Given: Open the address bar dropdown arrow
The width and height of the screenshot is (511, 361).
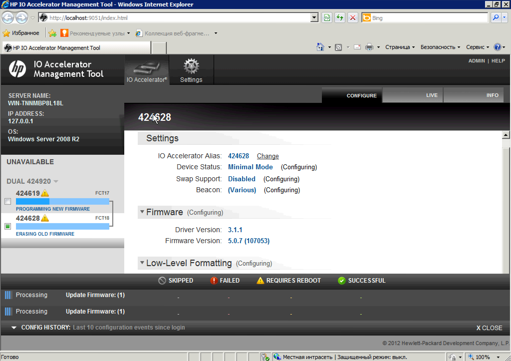Looking at the screenshot, I should (x=314, y=17).
